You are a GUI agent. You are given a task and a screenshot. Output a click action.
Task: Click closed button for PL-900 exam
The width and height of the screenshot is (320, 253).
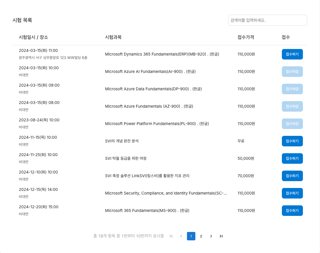(292, 124)
